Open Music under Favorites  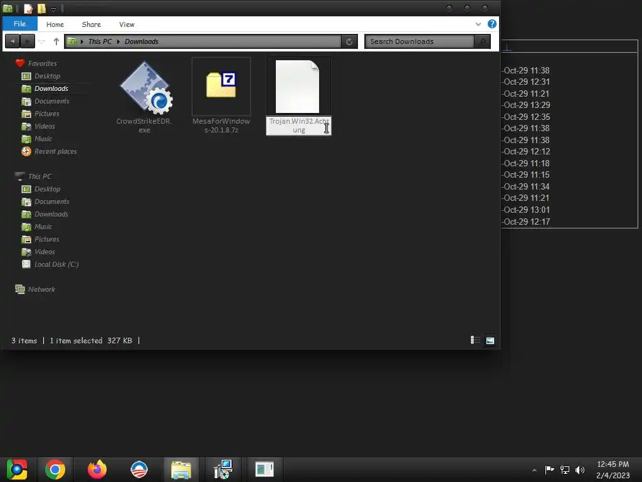(43, 139)
